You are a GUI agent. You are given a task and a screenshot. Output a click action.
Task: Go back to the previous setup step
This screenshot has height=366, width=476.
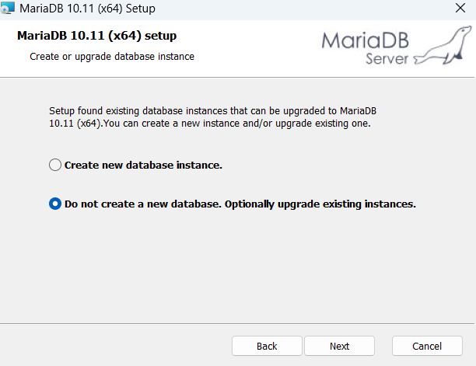coord(267,346)
